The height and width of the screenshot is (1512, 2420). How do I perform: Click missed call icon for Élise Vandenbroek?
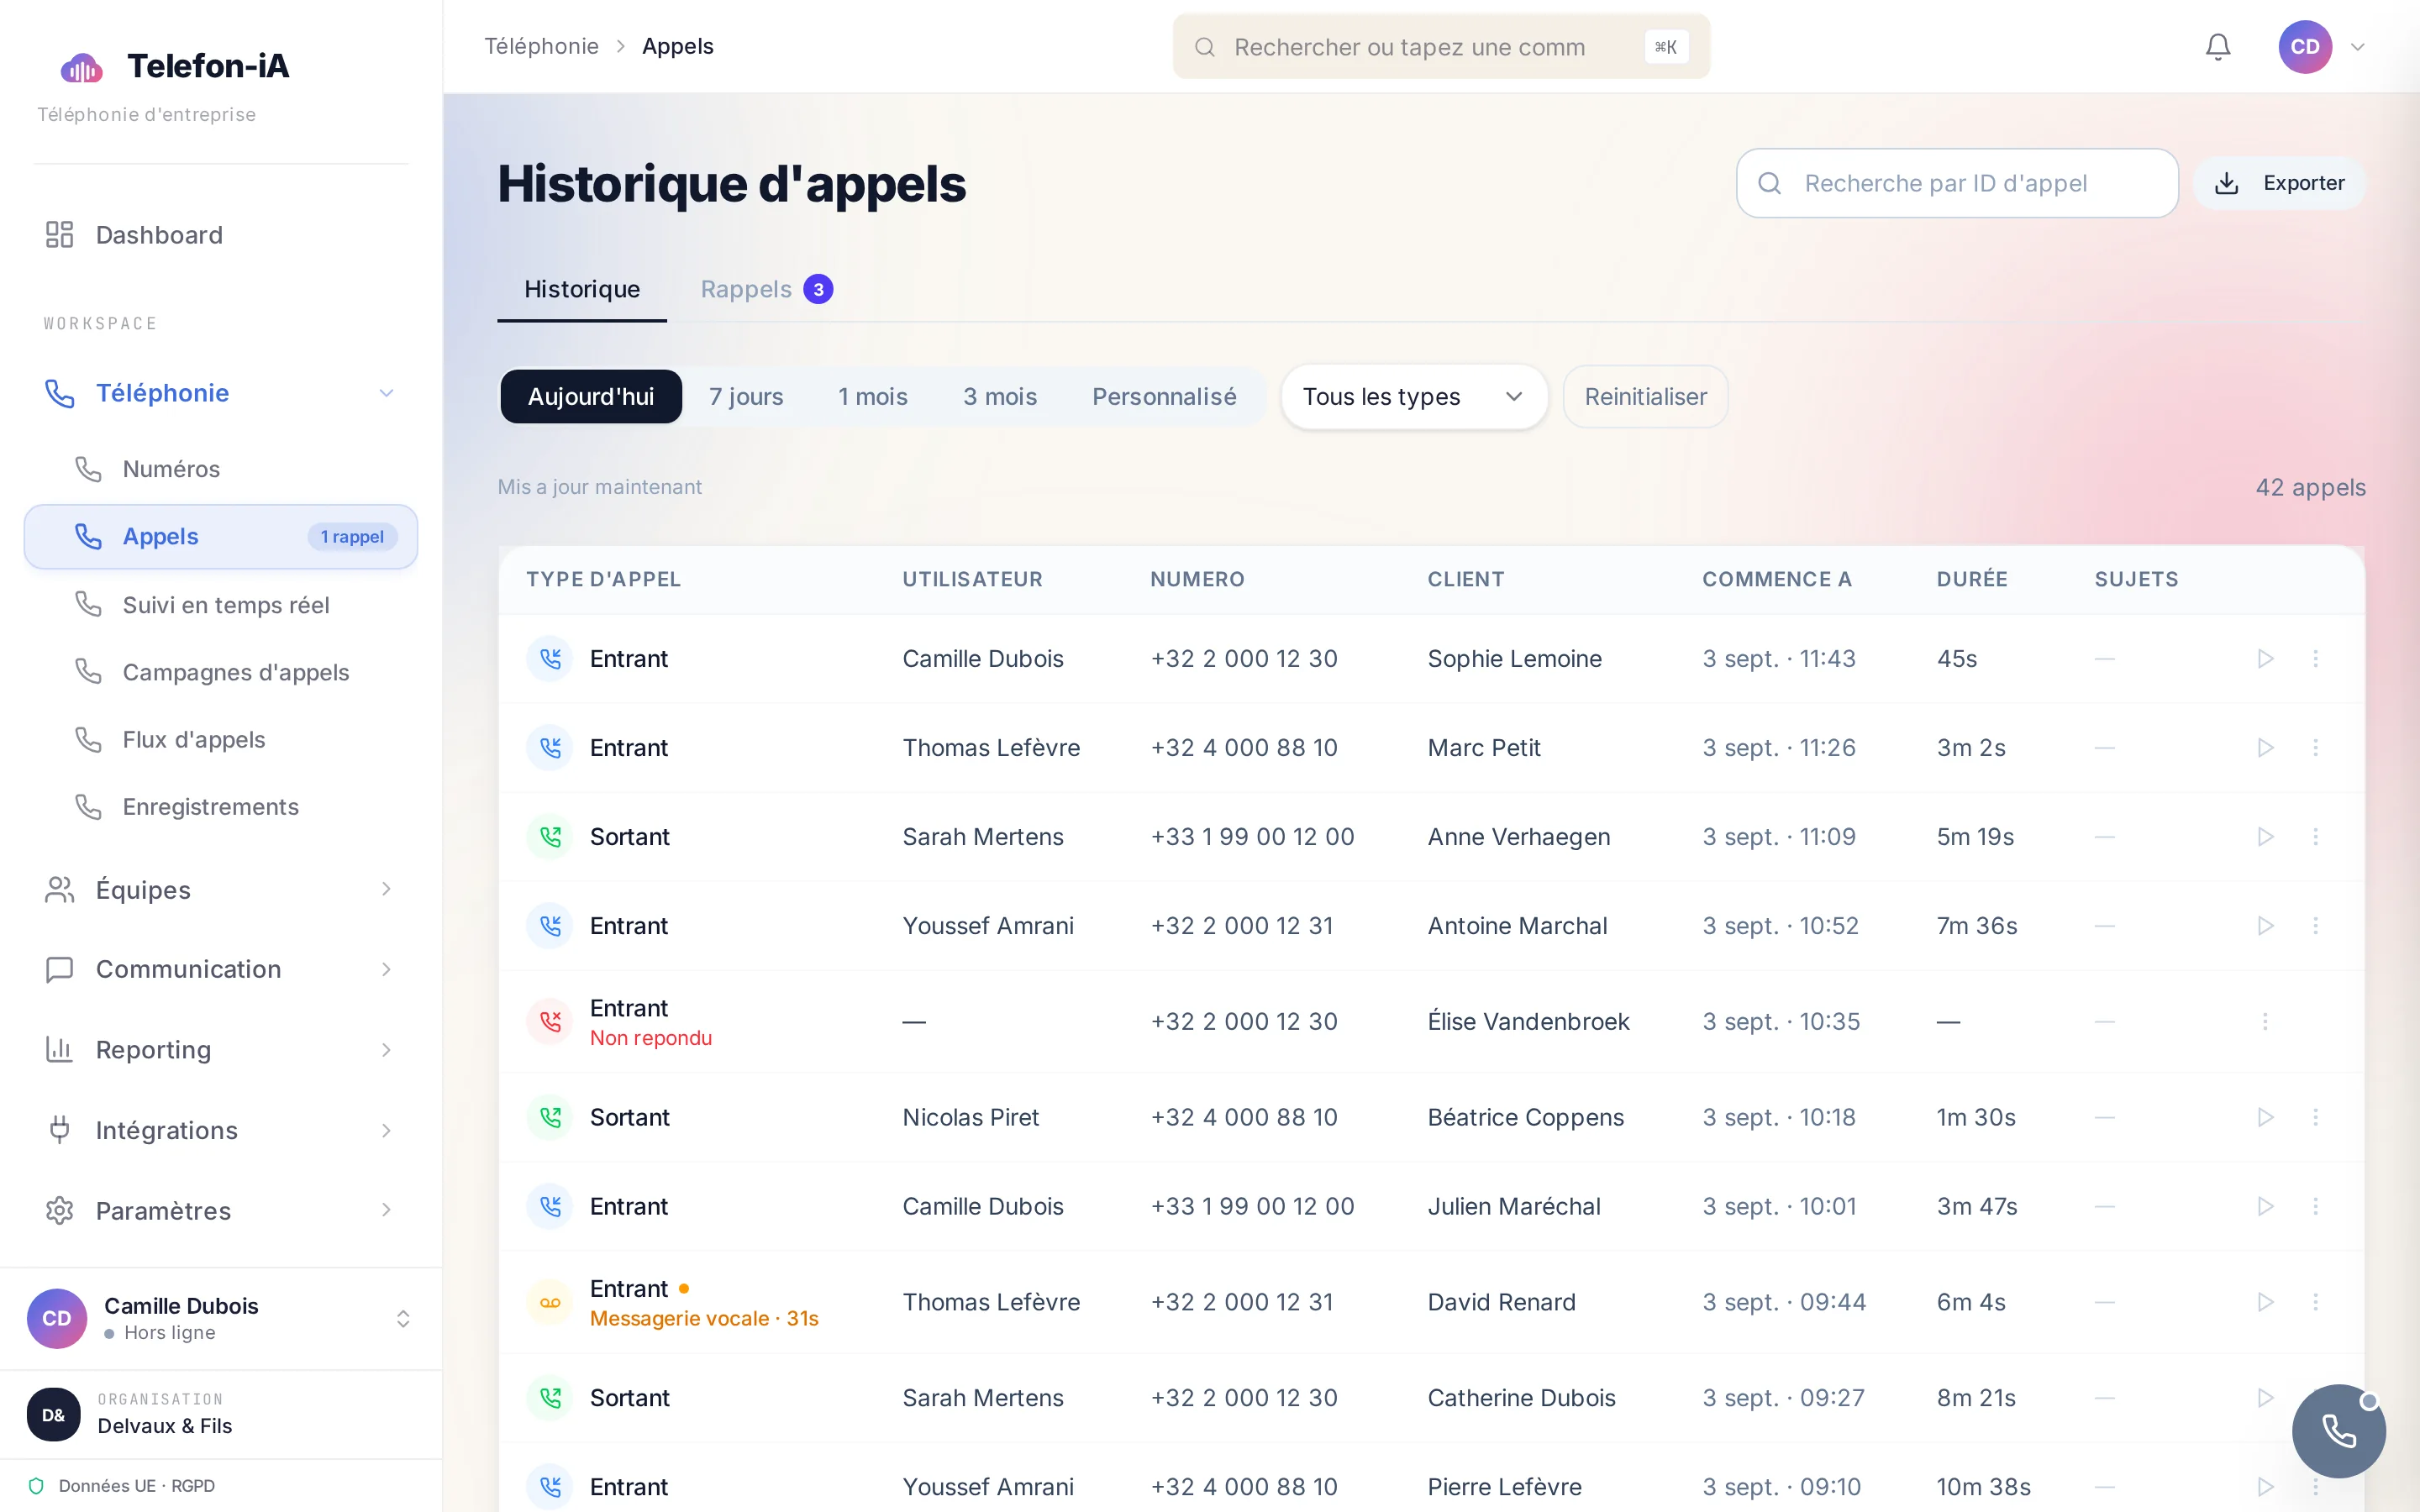[550, 1021]
